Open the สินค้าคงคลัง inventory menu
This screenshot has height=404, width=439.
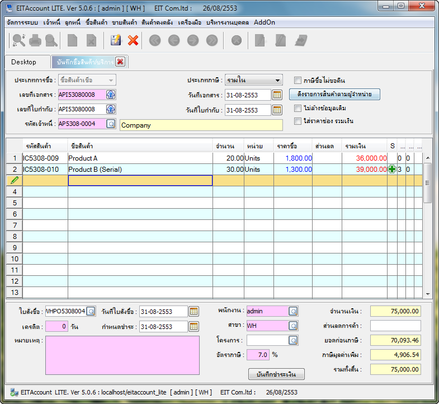click(158, 23)
